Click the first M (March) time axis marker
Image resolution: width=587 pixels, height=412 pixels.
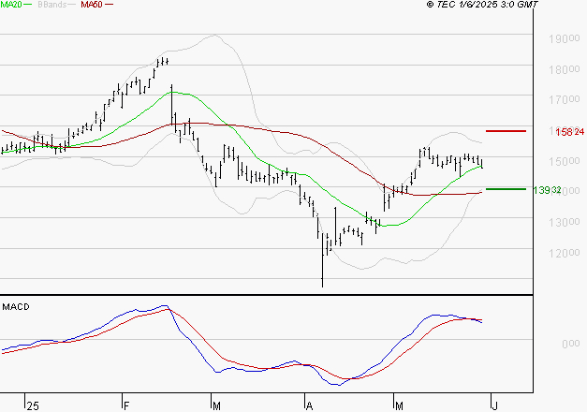click(217, 405)
